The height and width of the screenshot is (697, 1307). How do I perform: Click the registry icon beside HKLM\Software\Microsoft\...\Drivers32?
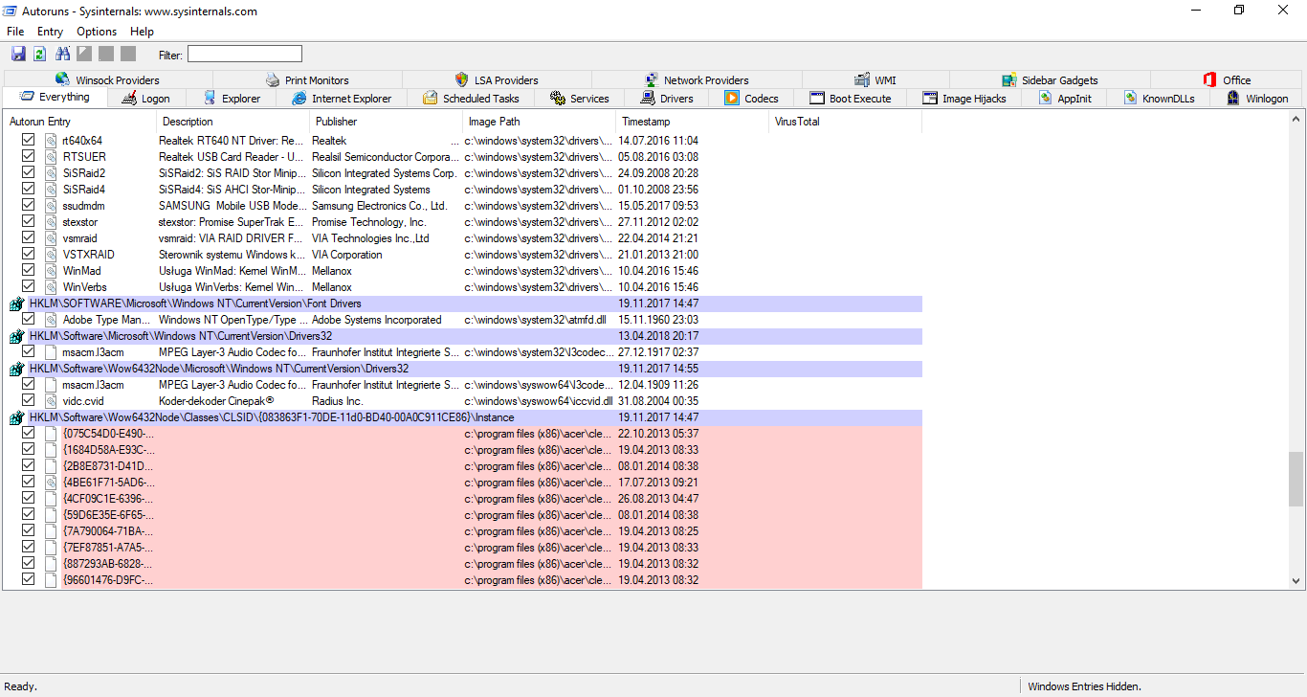(16, 337)
